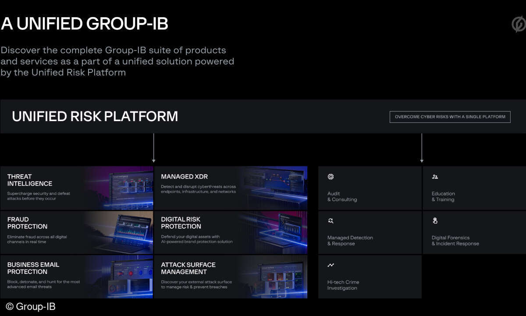Select Digital Forensics & Incident Response label
526x316 pixels.
click(455, 241)
